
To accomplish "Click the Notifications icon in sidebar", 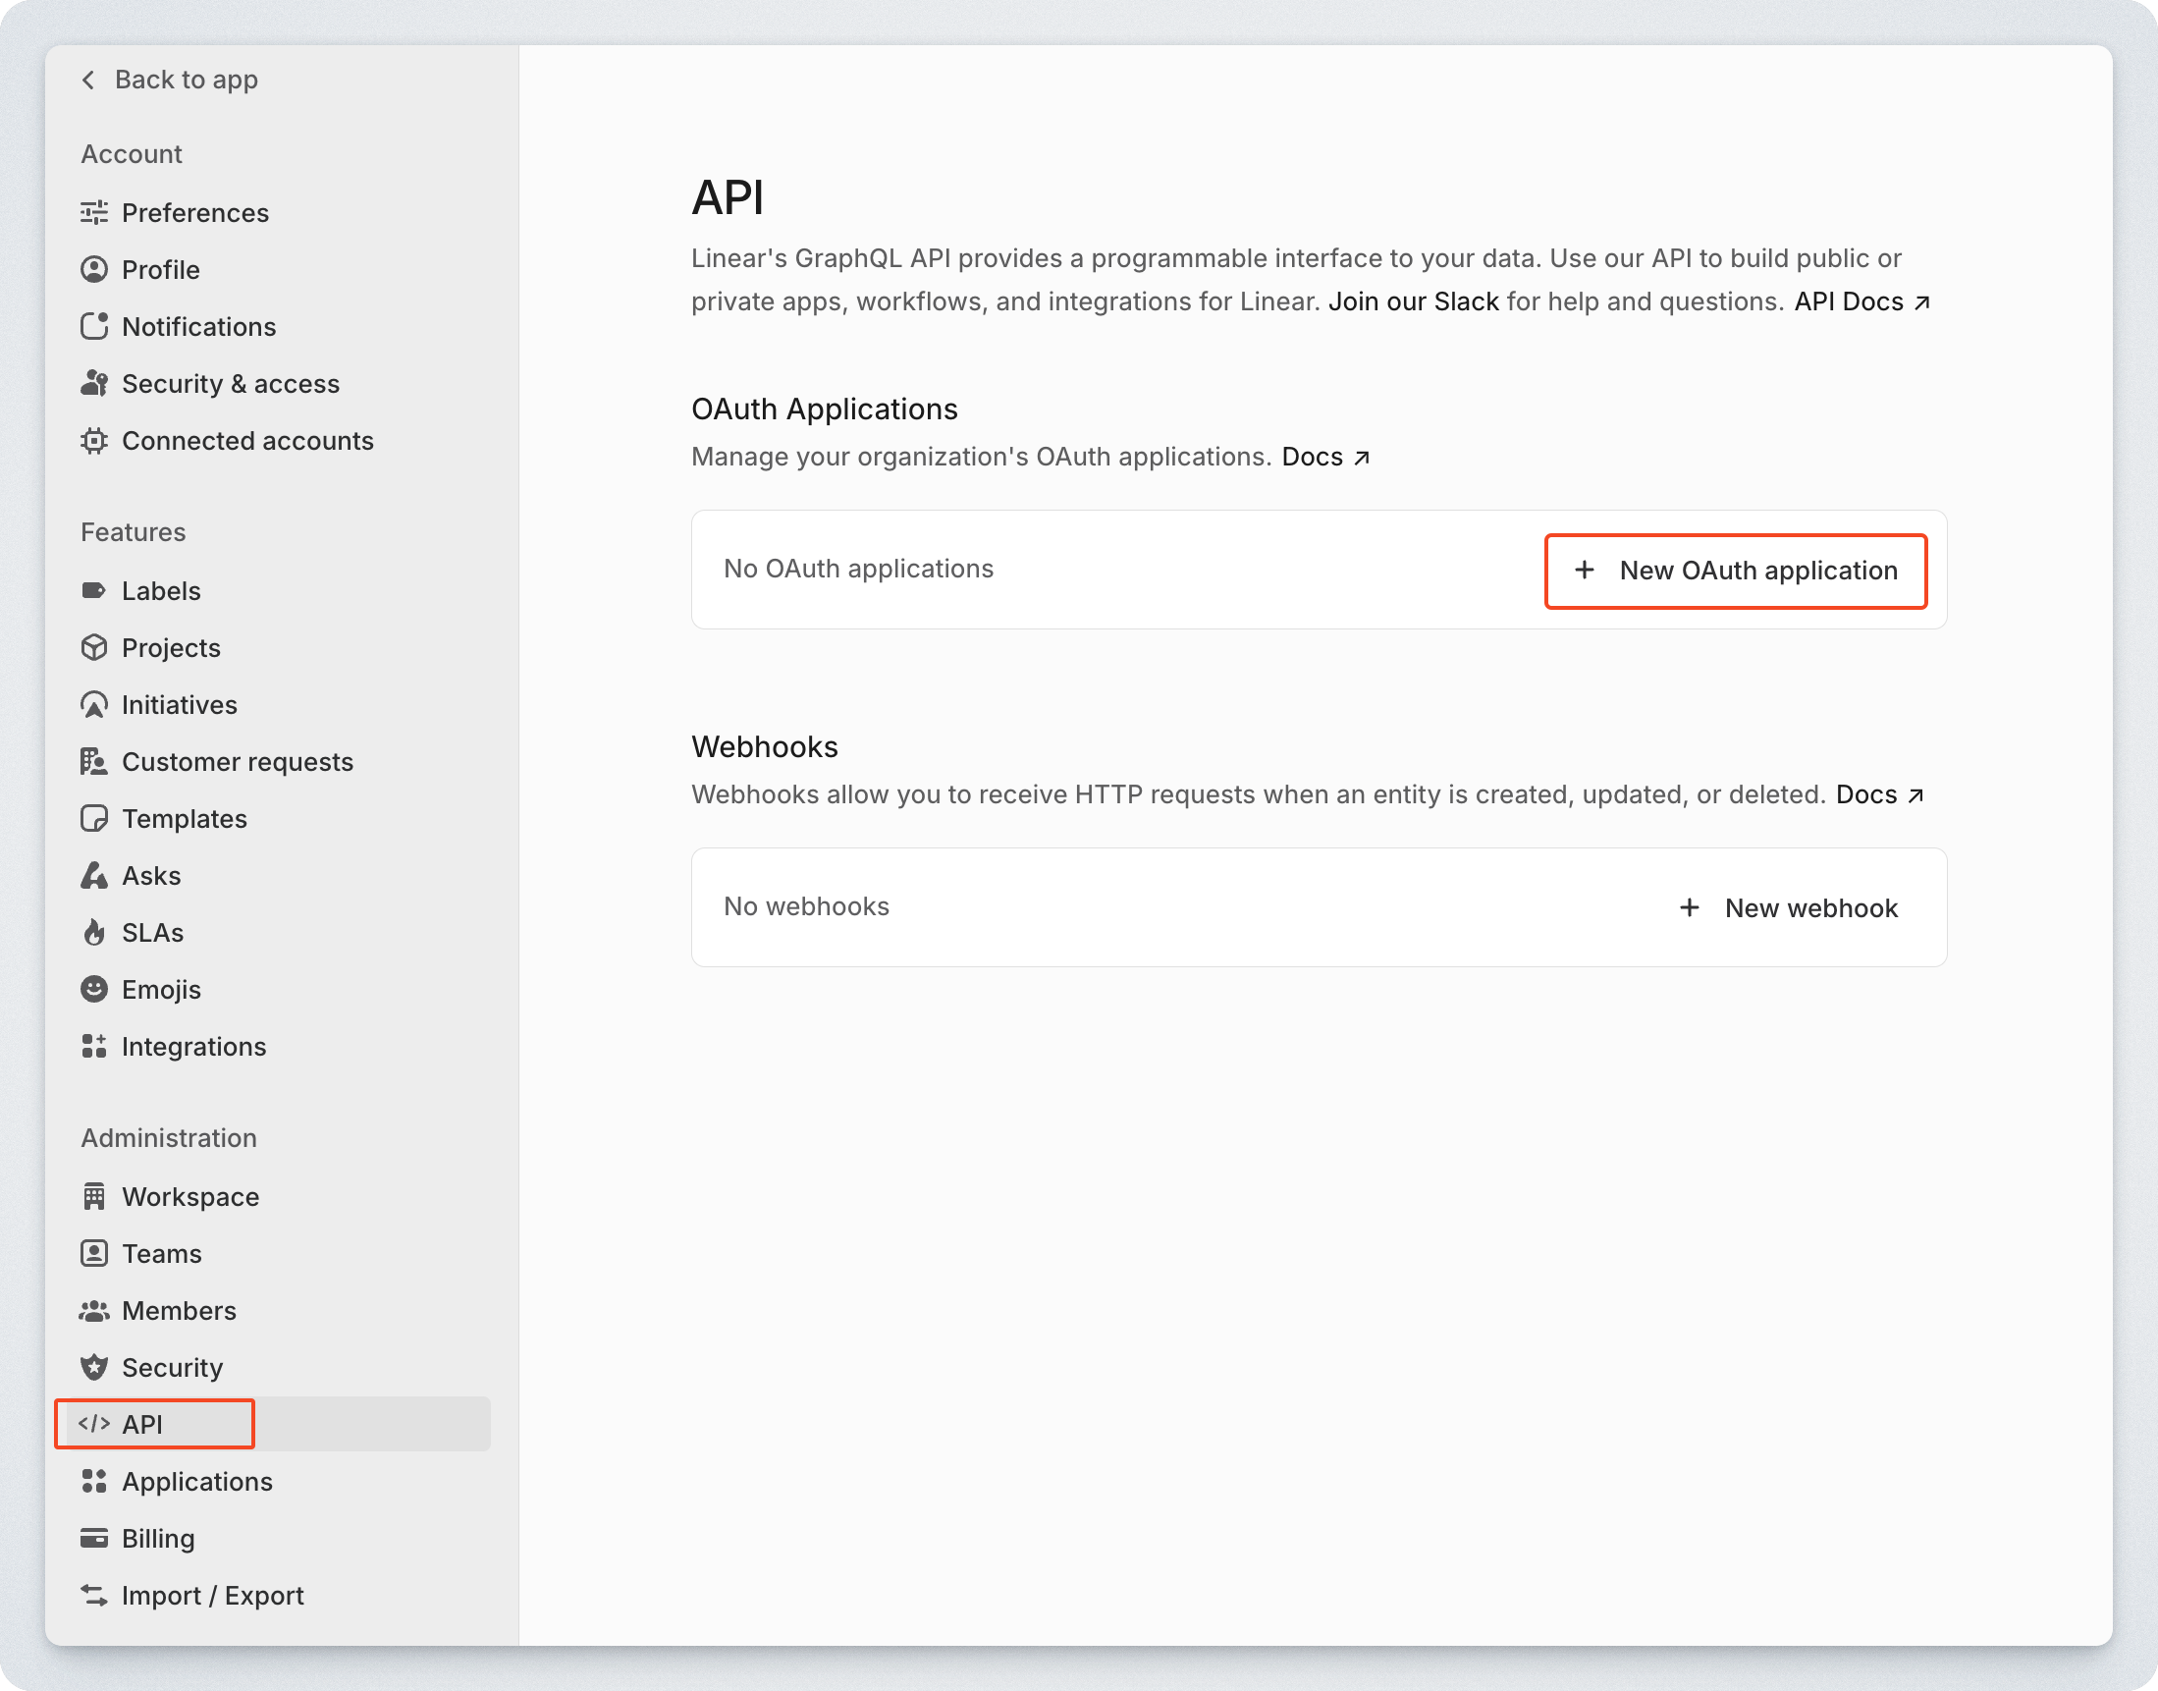I will click(x=94, y=327).
